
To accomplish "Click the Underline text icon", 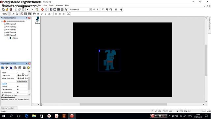I will 45,14.
